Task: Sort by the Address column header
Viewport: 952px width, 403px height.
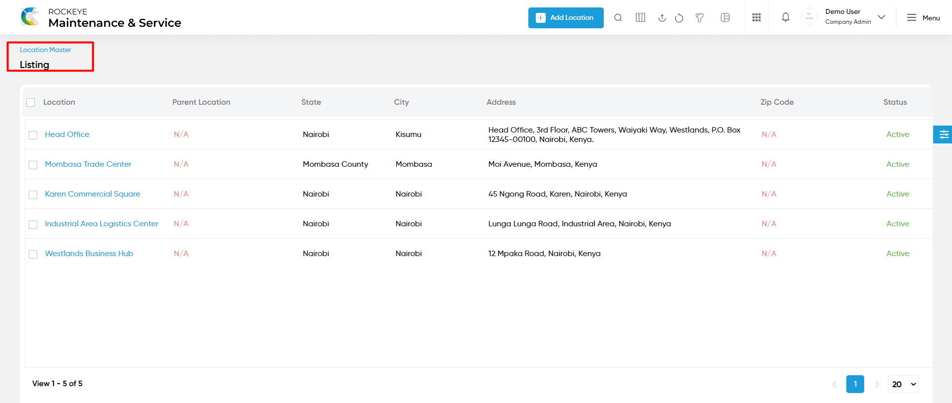Action: (501, 102)
